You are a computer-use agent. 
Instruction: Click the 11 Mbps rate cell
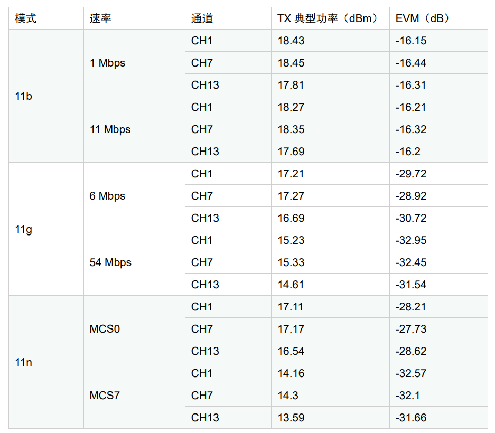135,129
